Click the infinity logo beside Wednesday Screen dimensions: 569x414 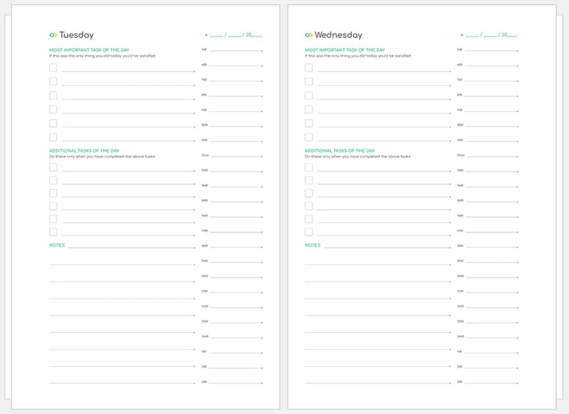coord(309,35)
